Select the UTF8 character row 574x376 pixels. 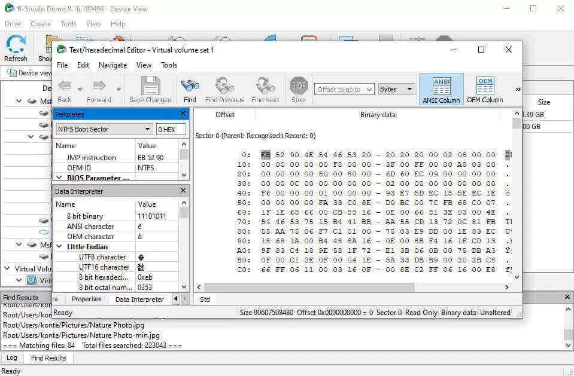coord(117,257)
